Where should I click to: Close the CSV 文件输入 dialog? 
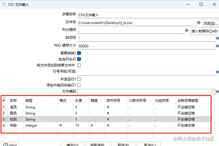pos(214,4)
